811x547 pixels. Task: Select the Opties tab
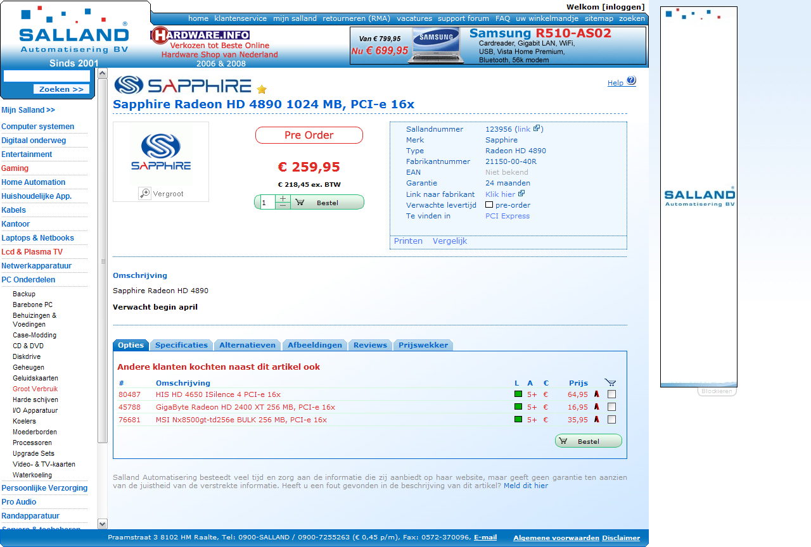(x=131, y=345)
